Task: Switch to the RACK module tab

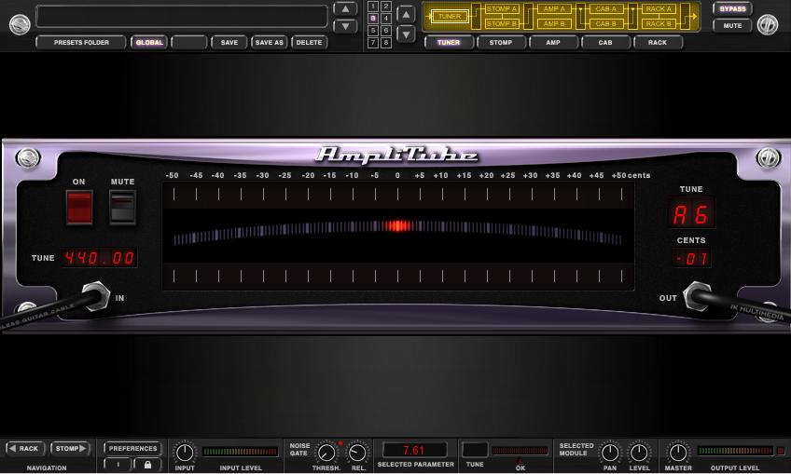Action: (658, 42)
